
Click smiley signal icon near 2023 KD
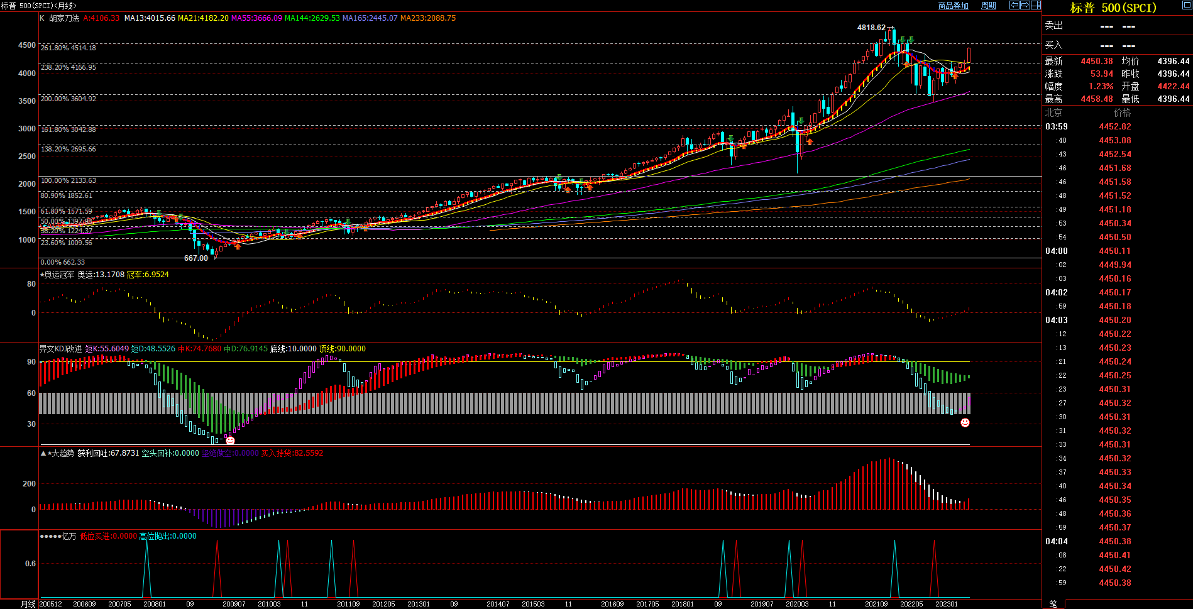(x=965, y=423)
